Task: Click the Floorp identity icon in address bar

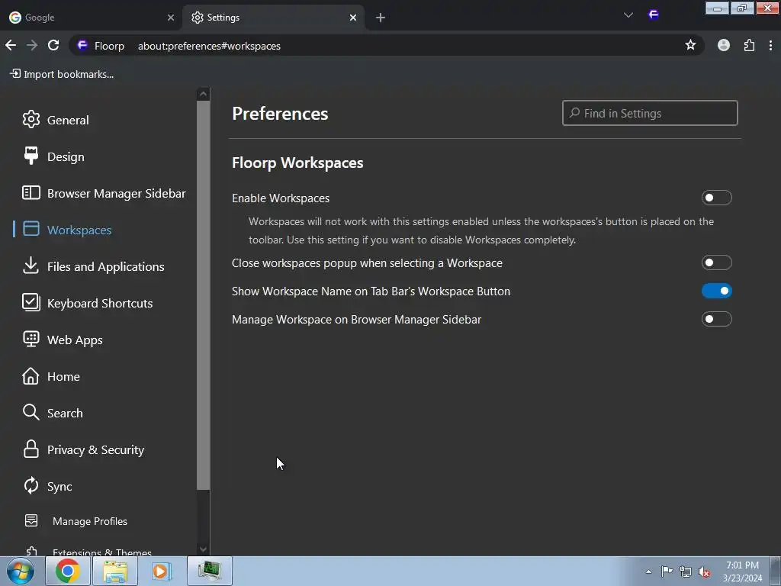Action: (x=82, y=45)
